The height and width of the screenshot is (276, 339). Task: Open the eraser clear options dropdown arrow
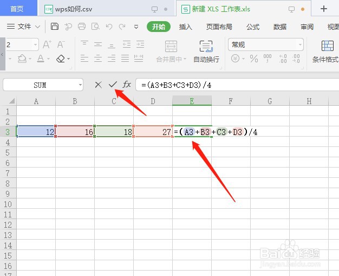[69, 59]
